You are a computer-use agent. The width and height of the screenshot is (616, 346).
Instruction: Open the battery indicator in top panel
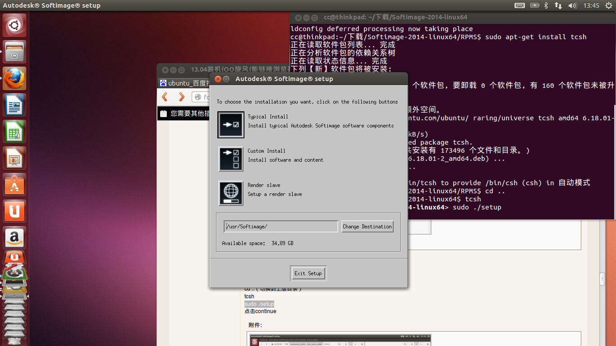[534, 5]
